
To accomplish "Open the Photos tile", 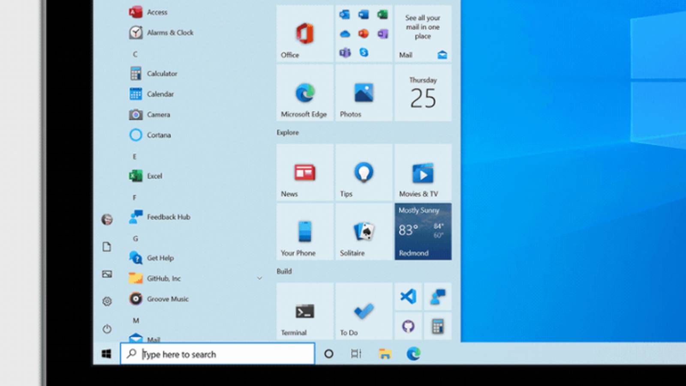I will [364, 93].
